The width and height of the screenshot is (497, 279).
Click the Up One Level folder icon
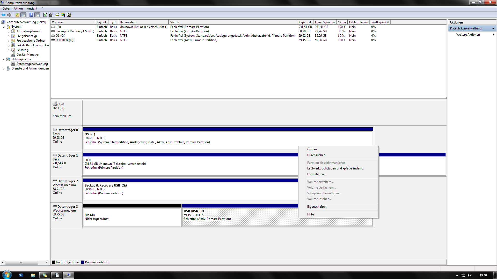pyautogui.click(x=17, y=15)
